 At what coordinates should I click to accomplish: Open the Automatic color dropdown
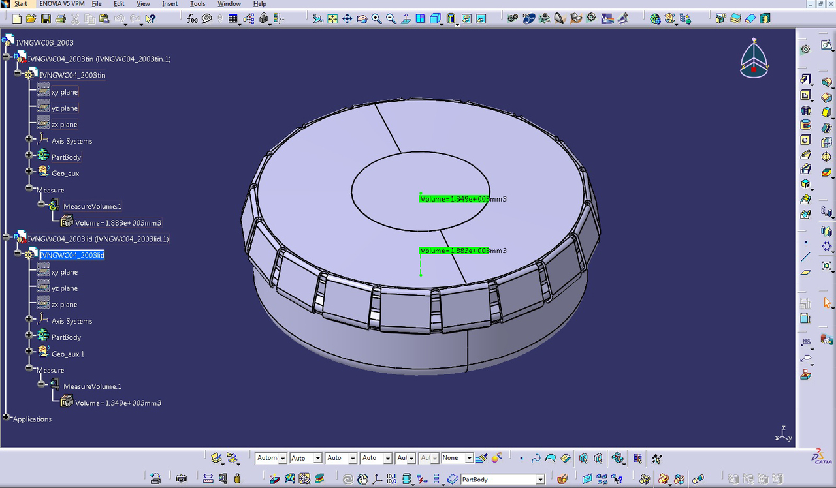(x=283, y=459)
